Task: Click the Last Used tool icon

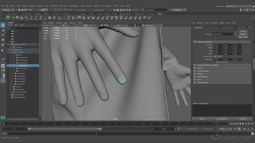Action: click(3, 59)
